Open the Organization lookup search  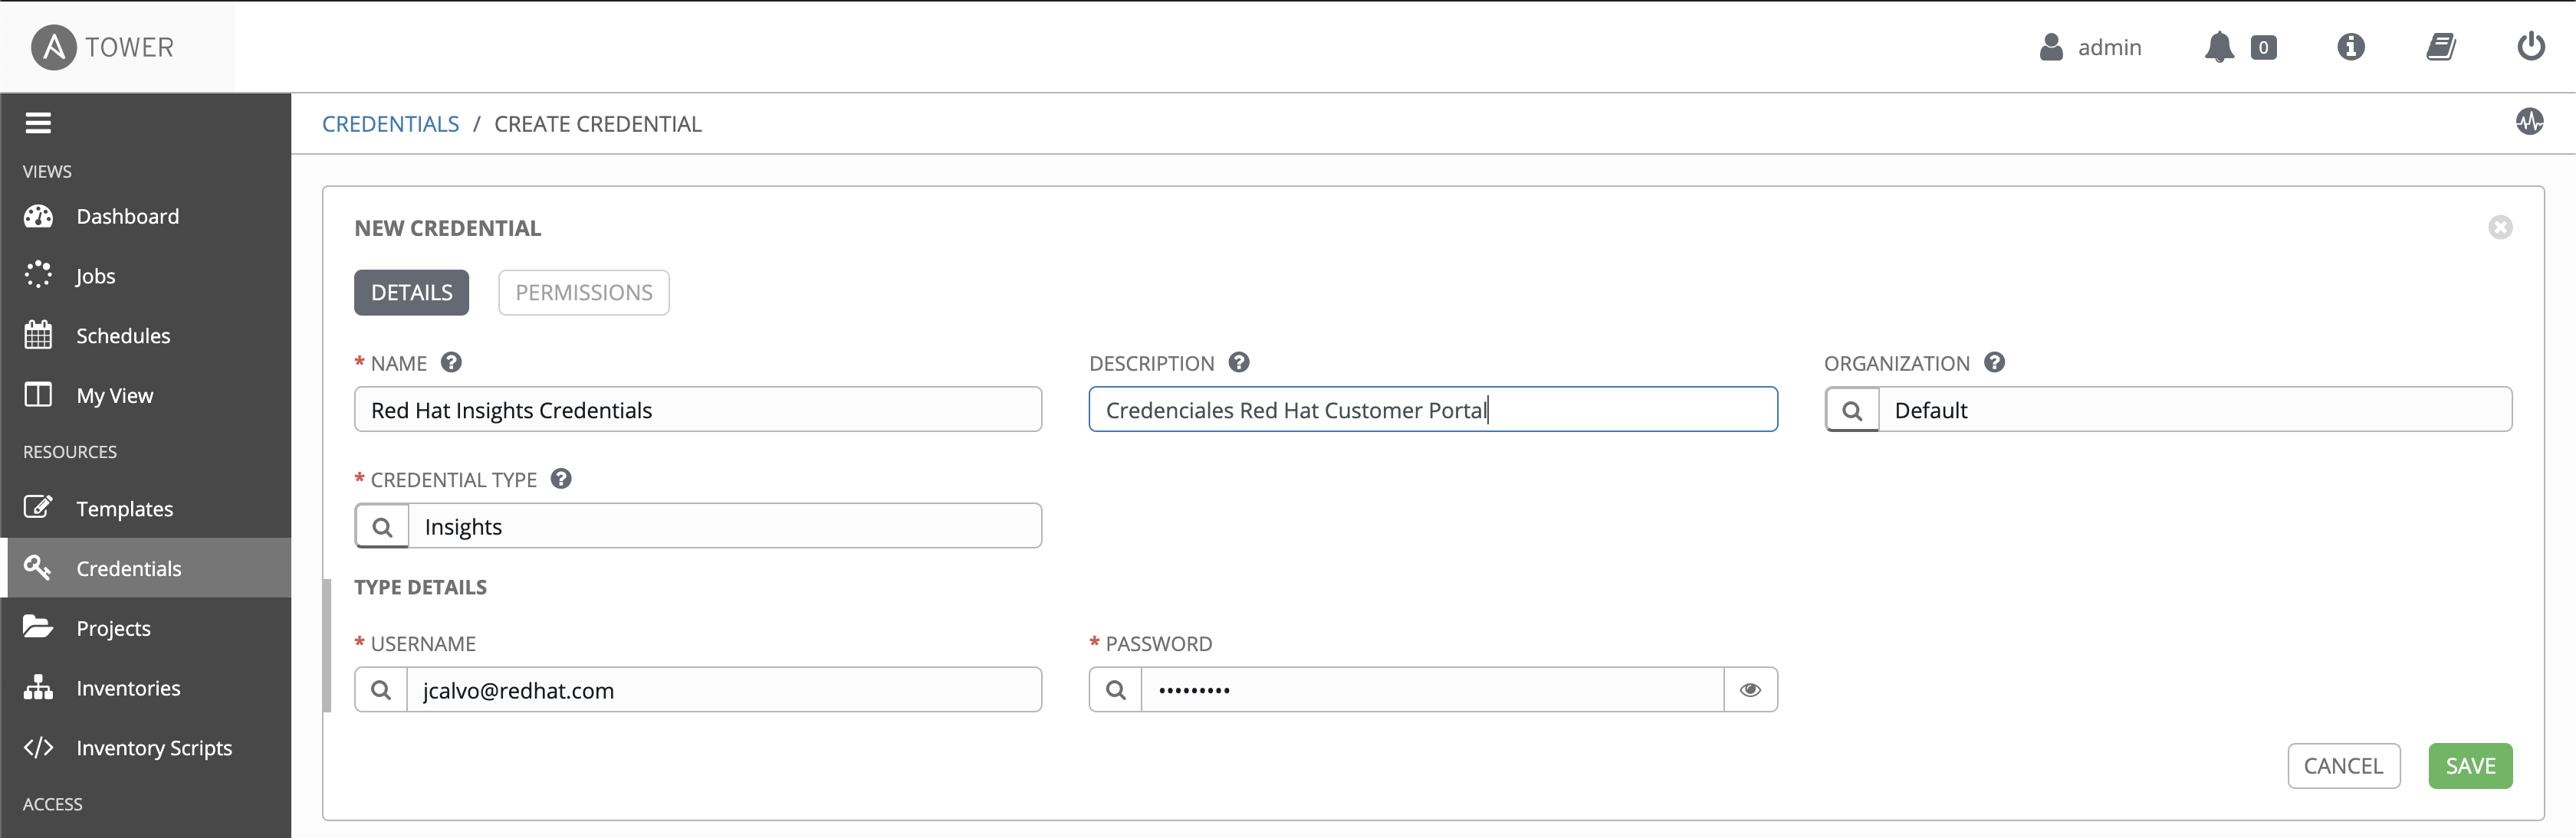pos(1852,411)
